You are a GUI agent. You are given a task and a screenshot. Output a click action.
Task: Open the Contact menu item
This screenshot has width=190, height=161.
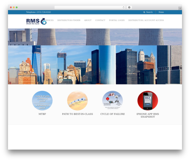click(100, 20)
